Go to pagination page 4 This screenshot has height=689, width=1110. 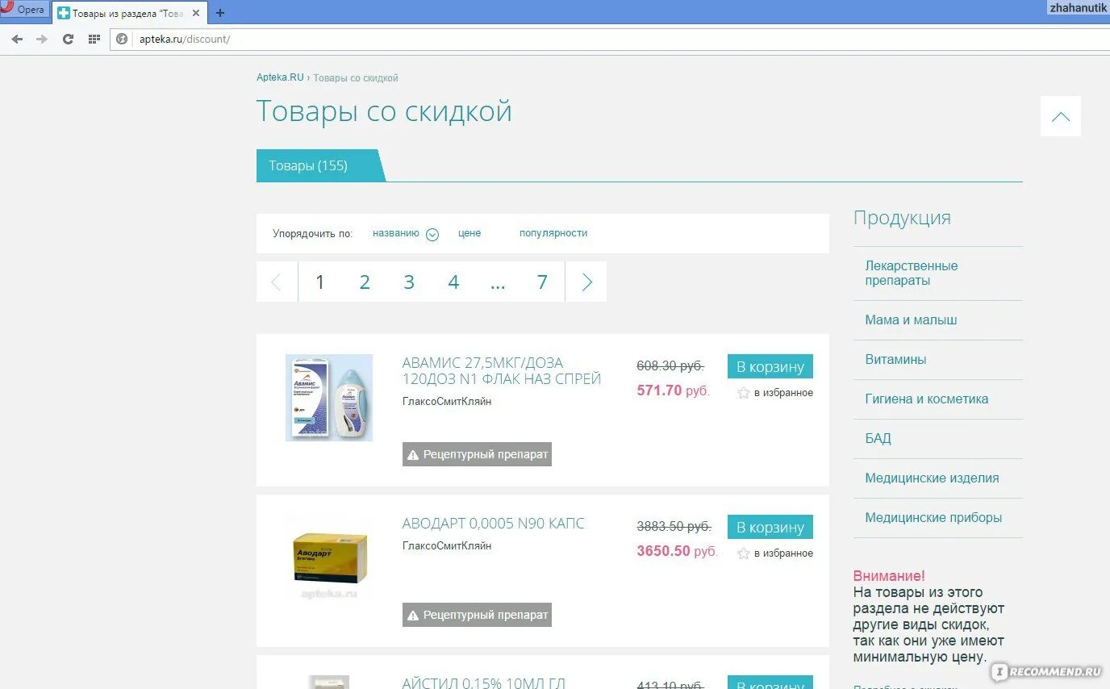click(453, 282)
